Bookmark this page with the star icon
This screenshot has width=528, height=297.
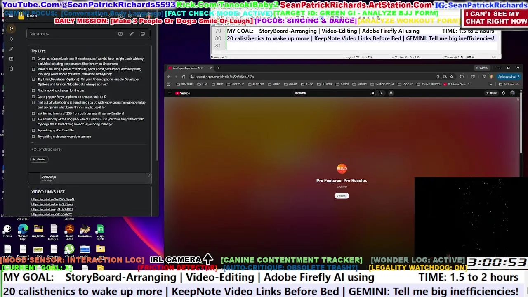tap(451, 77)
